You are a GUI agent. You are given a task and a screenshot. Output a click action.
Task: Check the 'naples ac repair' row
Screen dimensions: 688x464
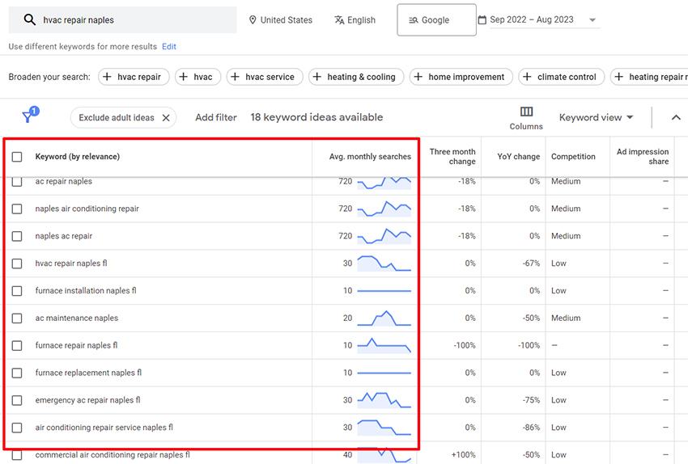(17, 236)
